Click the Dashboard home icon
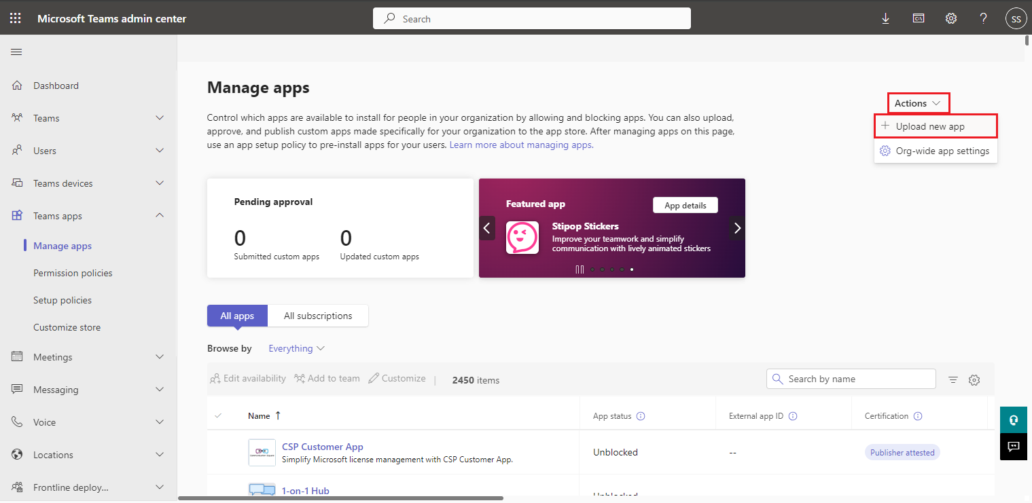 point(17,86)
